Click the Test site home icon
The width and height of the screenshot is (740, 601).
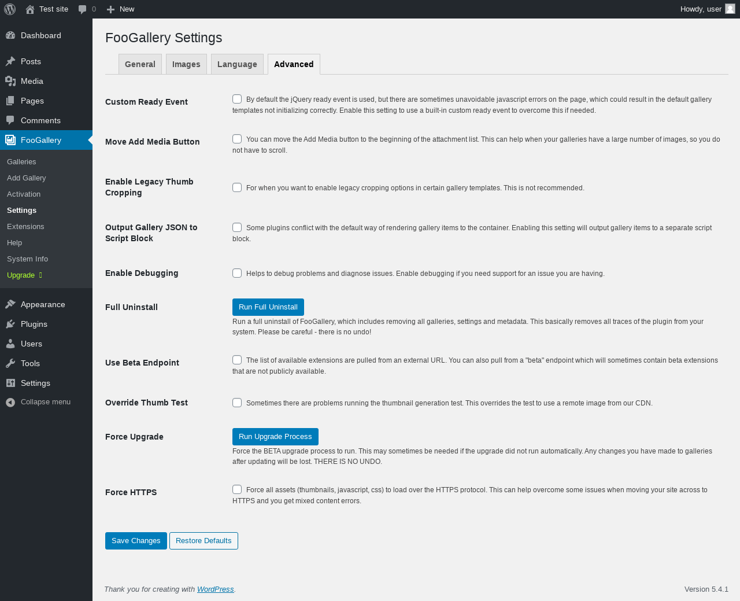(30, 9)
